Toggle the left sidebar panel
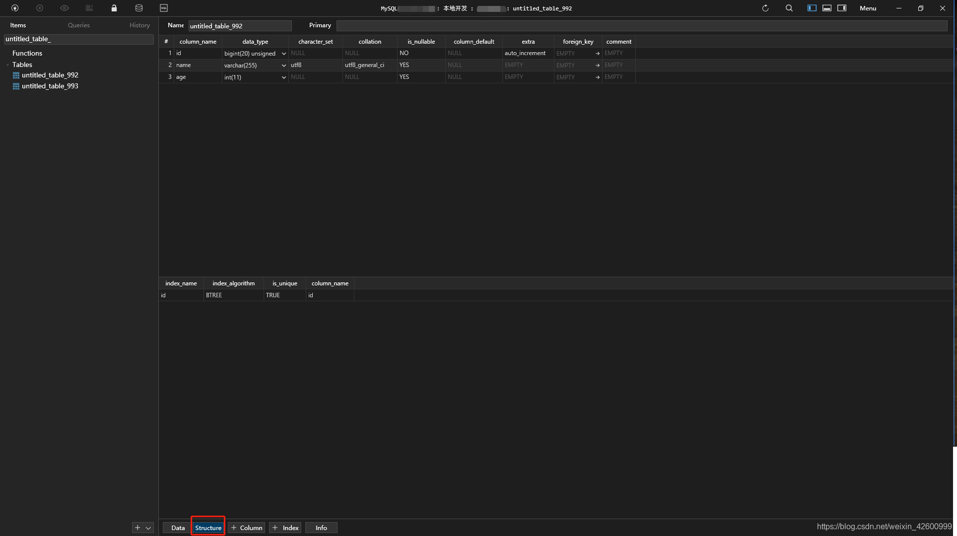This screenshot has height=536, width=957. [812, 8]
